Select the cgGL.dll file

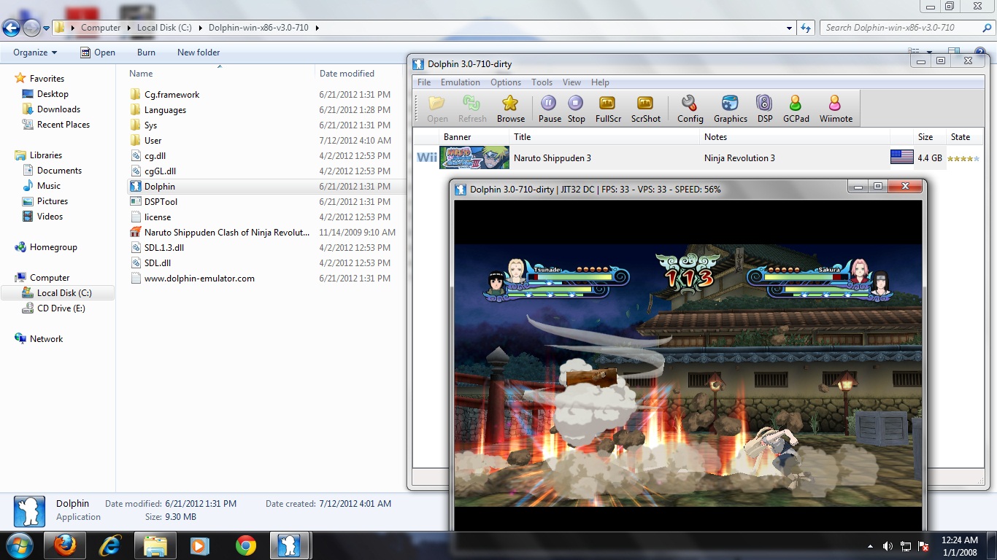click(x=160, y=171)
